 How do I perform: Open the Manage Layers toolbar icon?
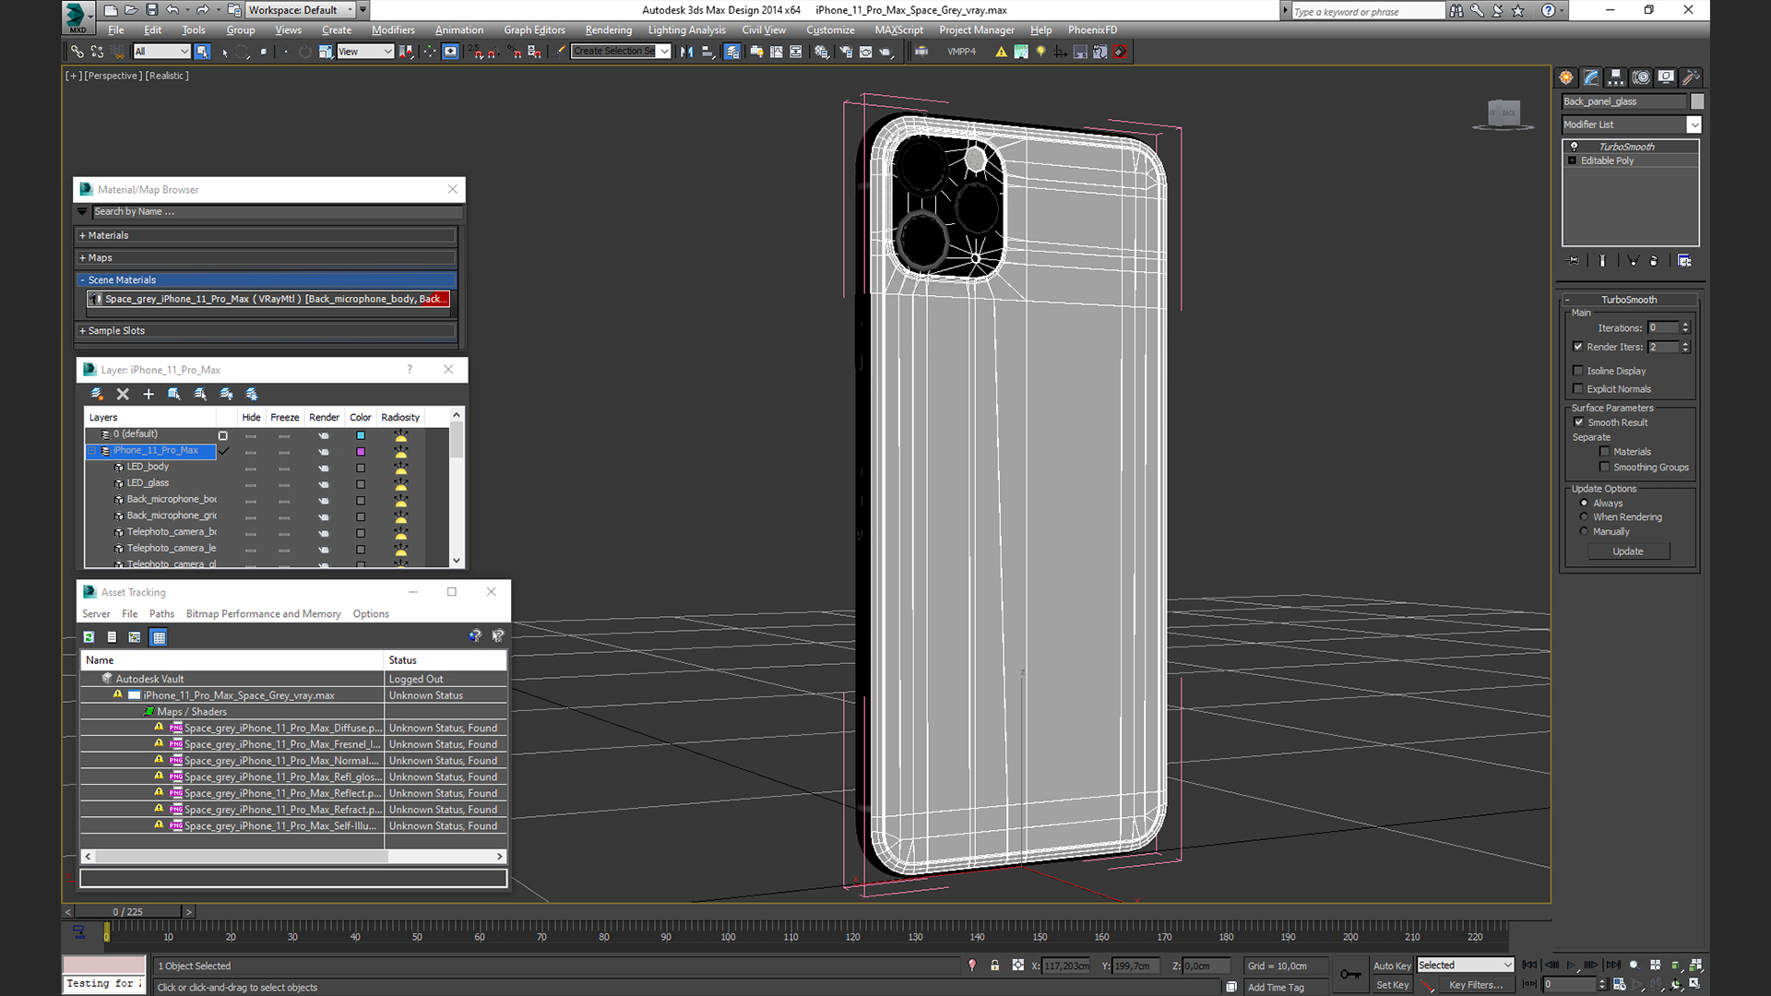(x=731, y=52)
